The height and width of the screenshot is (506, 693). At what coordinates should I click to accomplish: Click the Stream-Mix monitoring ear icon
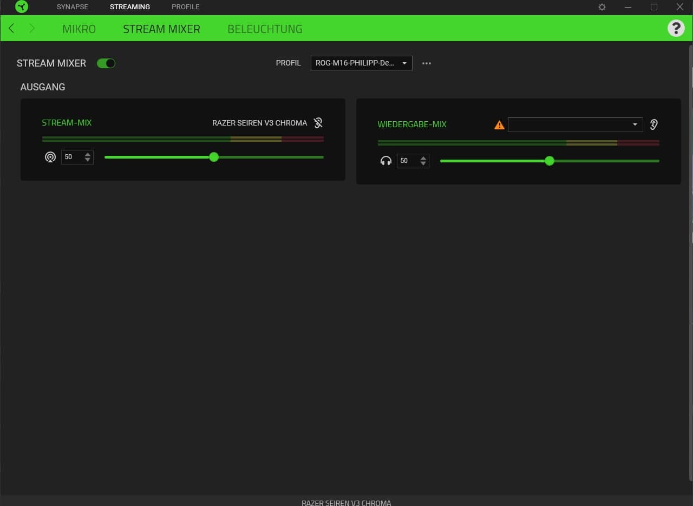point(318,123)
